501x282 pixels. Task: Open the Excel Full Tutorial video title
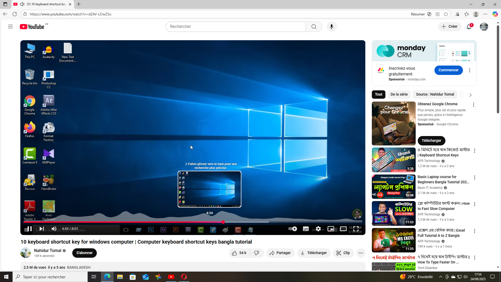[x=441, y=233]
